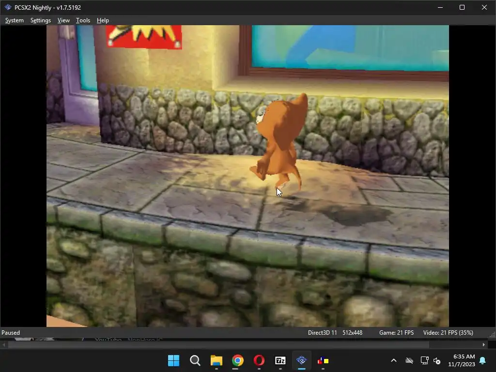Image resolution: width=496 pixels, height=372 pixels.
Task: Minimize the PCSX2 window
Action: (x=440, y=7)
